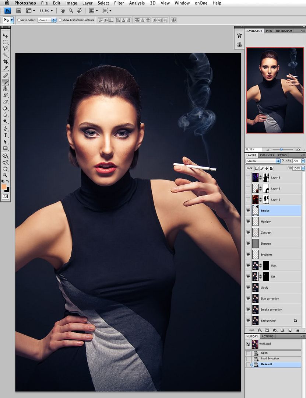
Task: Open the Arrange Documents dropdown
Action: point(93,11)
